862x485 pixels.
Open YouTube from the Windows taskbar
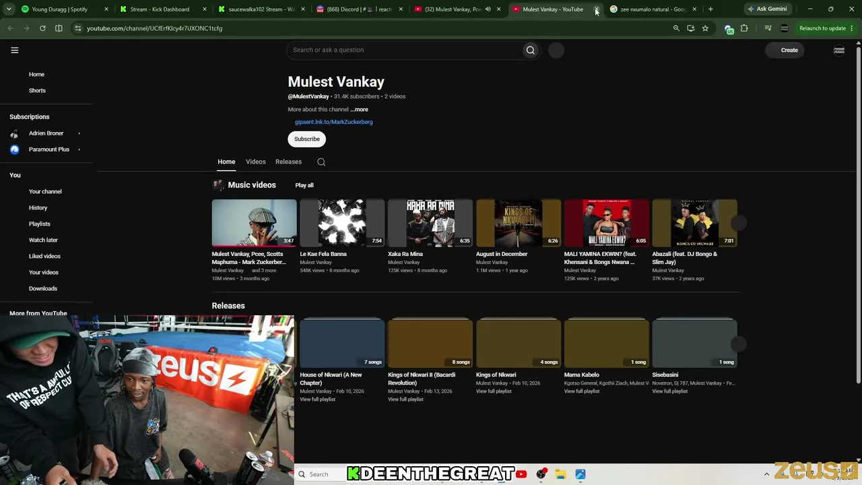coord(521,474)
